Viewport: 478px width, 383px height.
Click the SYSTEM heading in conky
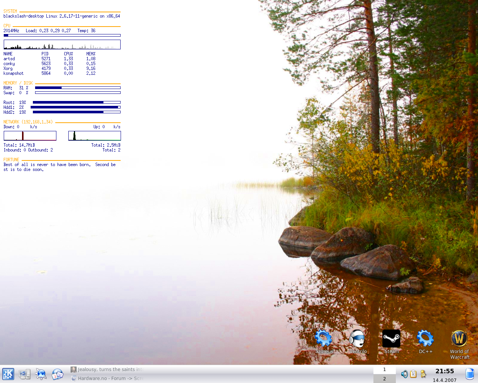coord(10,11)
